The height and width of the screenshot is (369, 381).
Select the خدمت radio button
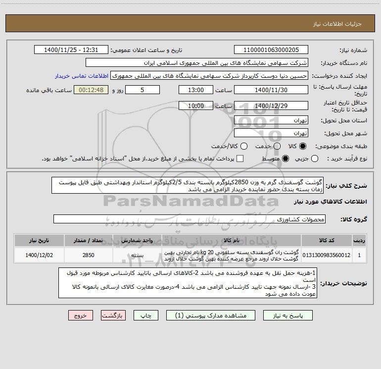tap(277, 146)
